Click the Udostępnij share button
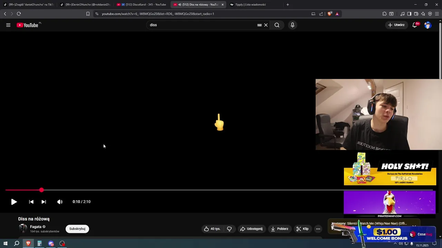The width and height of the screenshot is (442, 248). 251,229
